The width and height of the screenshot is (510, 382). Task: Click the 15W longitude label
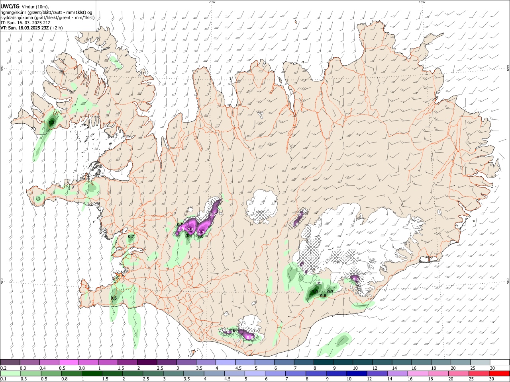pyautogui.click(x=422, y=2)
